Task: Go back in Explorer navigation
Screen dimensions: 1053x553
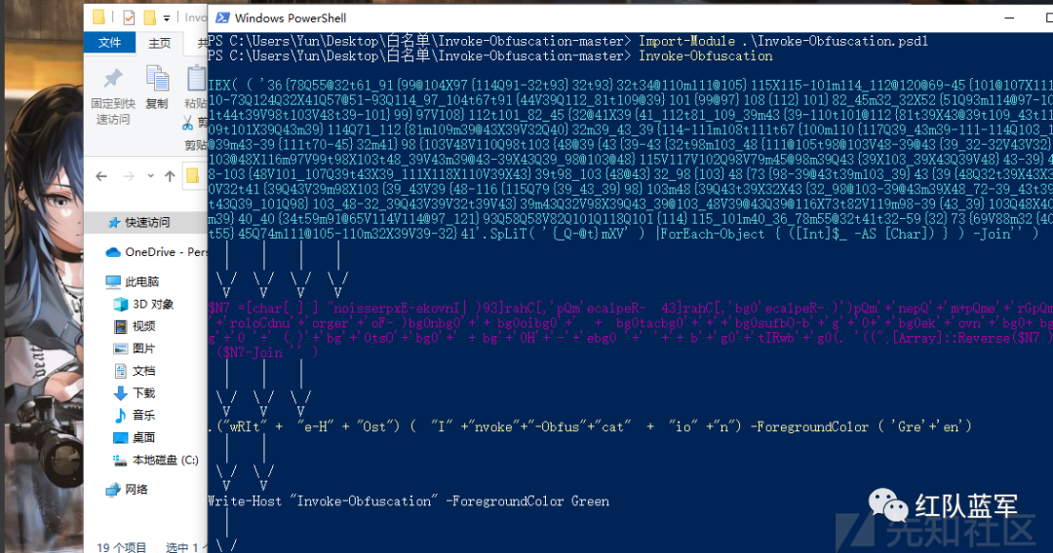Action: pos(101,176)
